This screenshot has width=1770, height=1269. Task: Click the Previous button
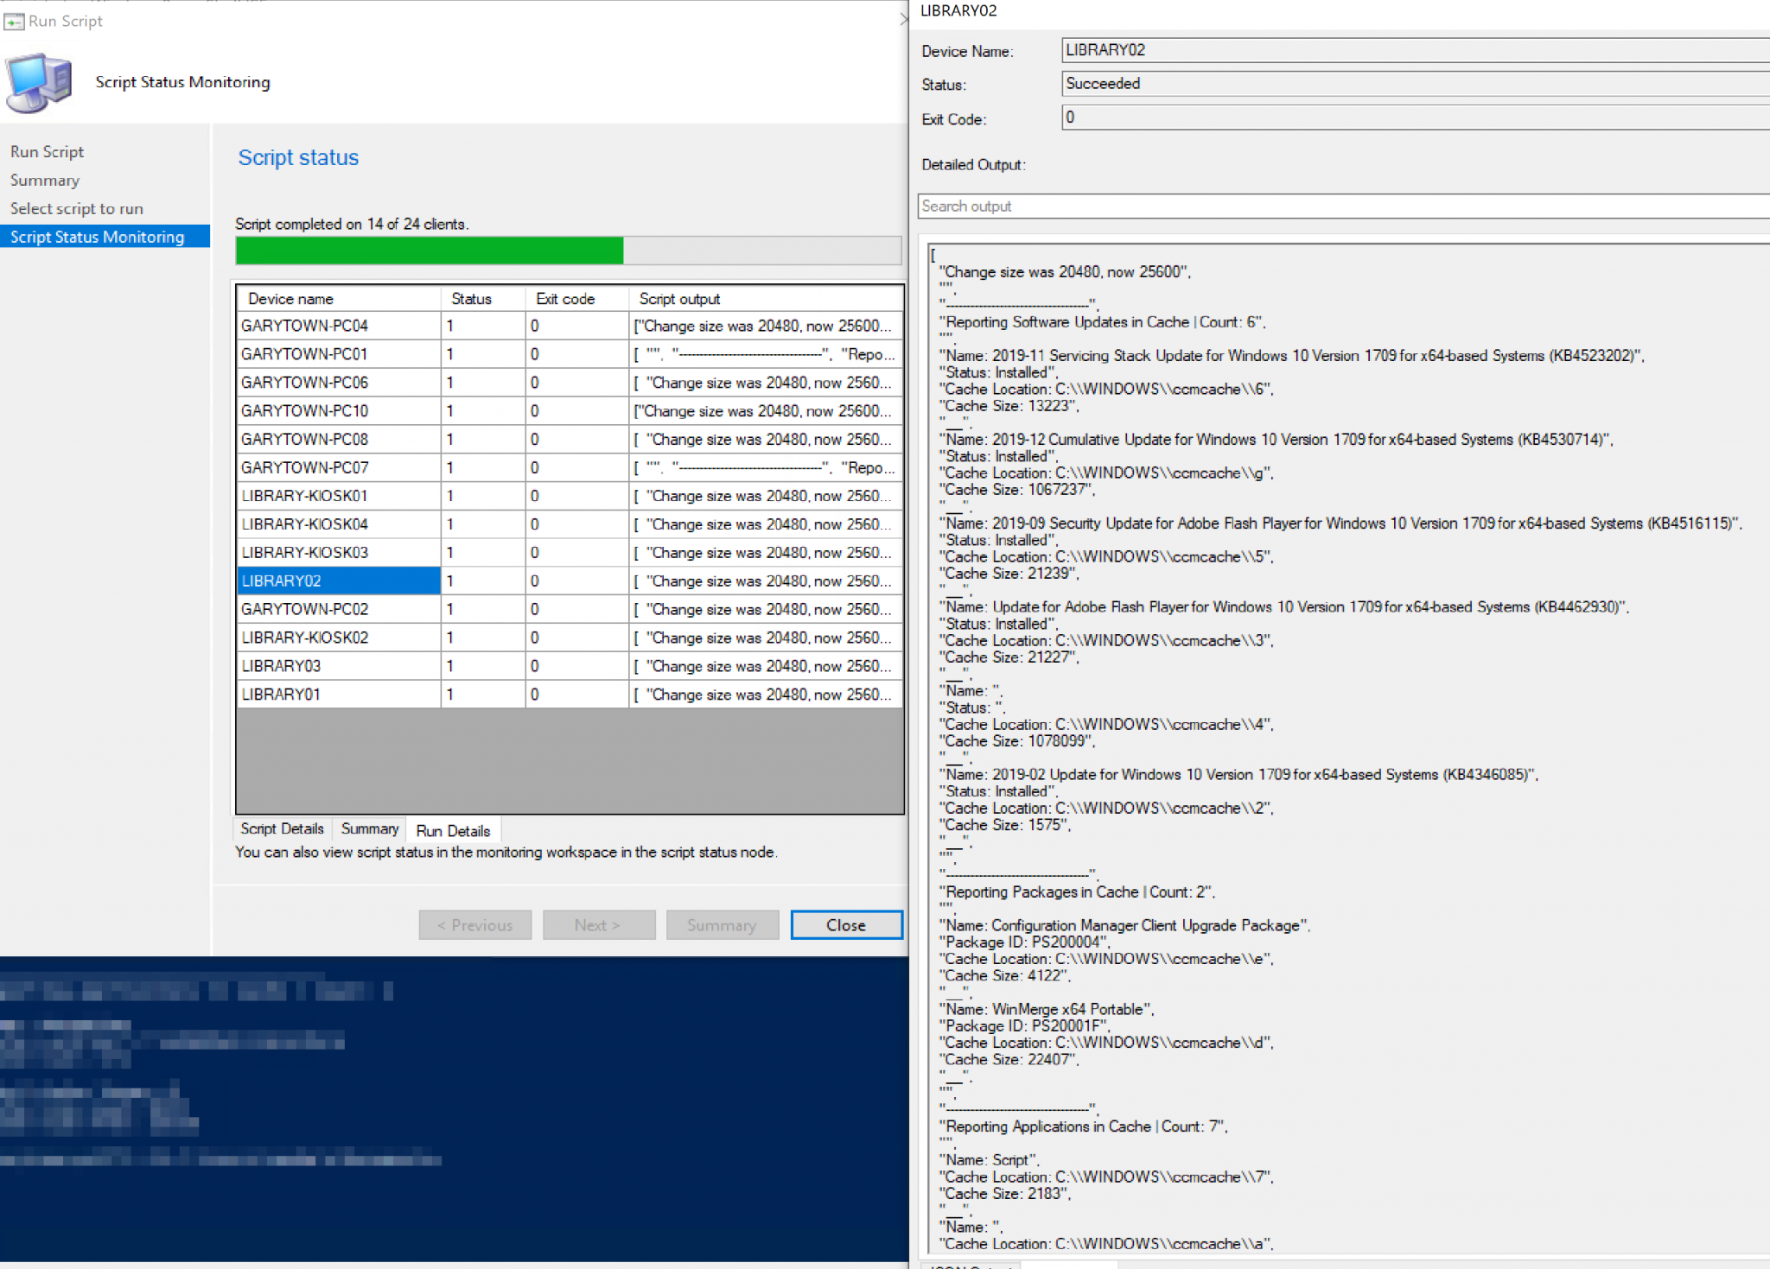coord(474,924)
